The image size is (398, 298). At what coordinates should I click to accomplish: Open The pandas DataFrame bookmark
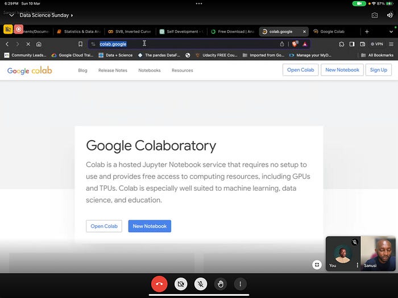point(159,55)
